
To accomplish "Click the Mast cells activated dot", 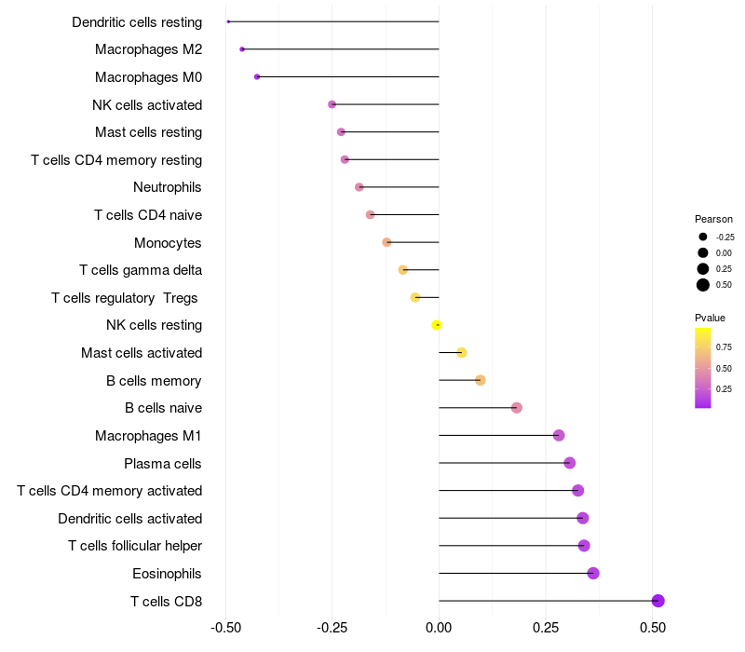I will click(461, 352).
